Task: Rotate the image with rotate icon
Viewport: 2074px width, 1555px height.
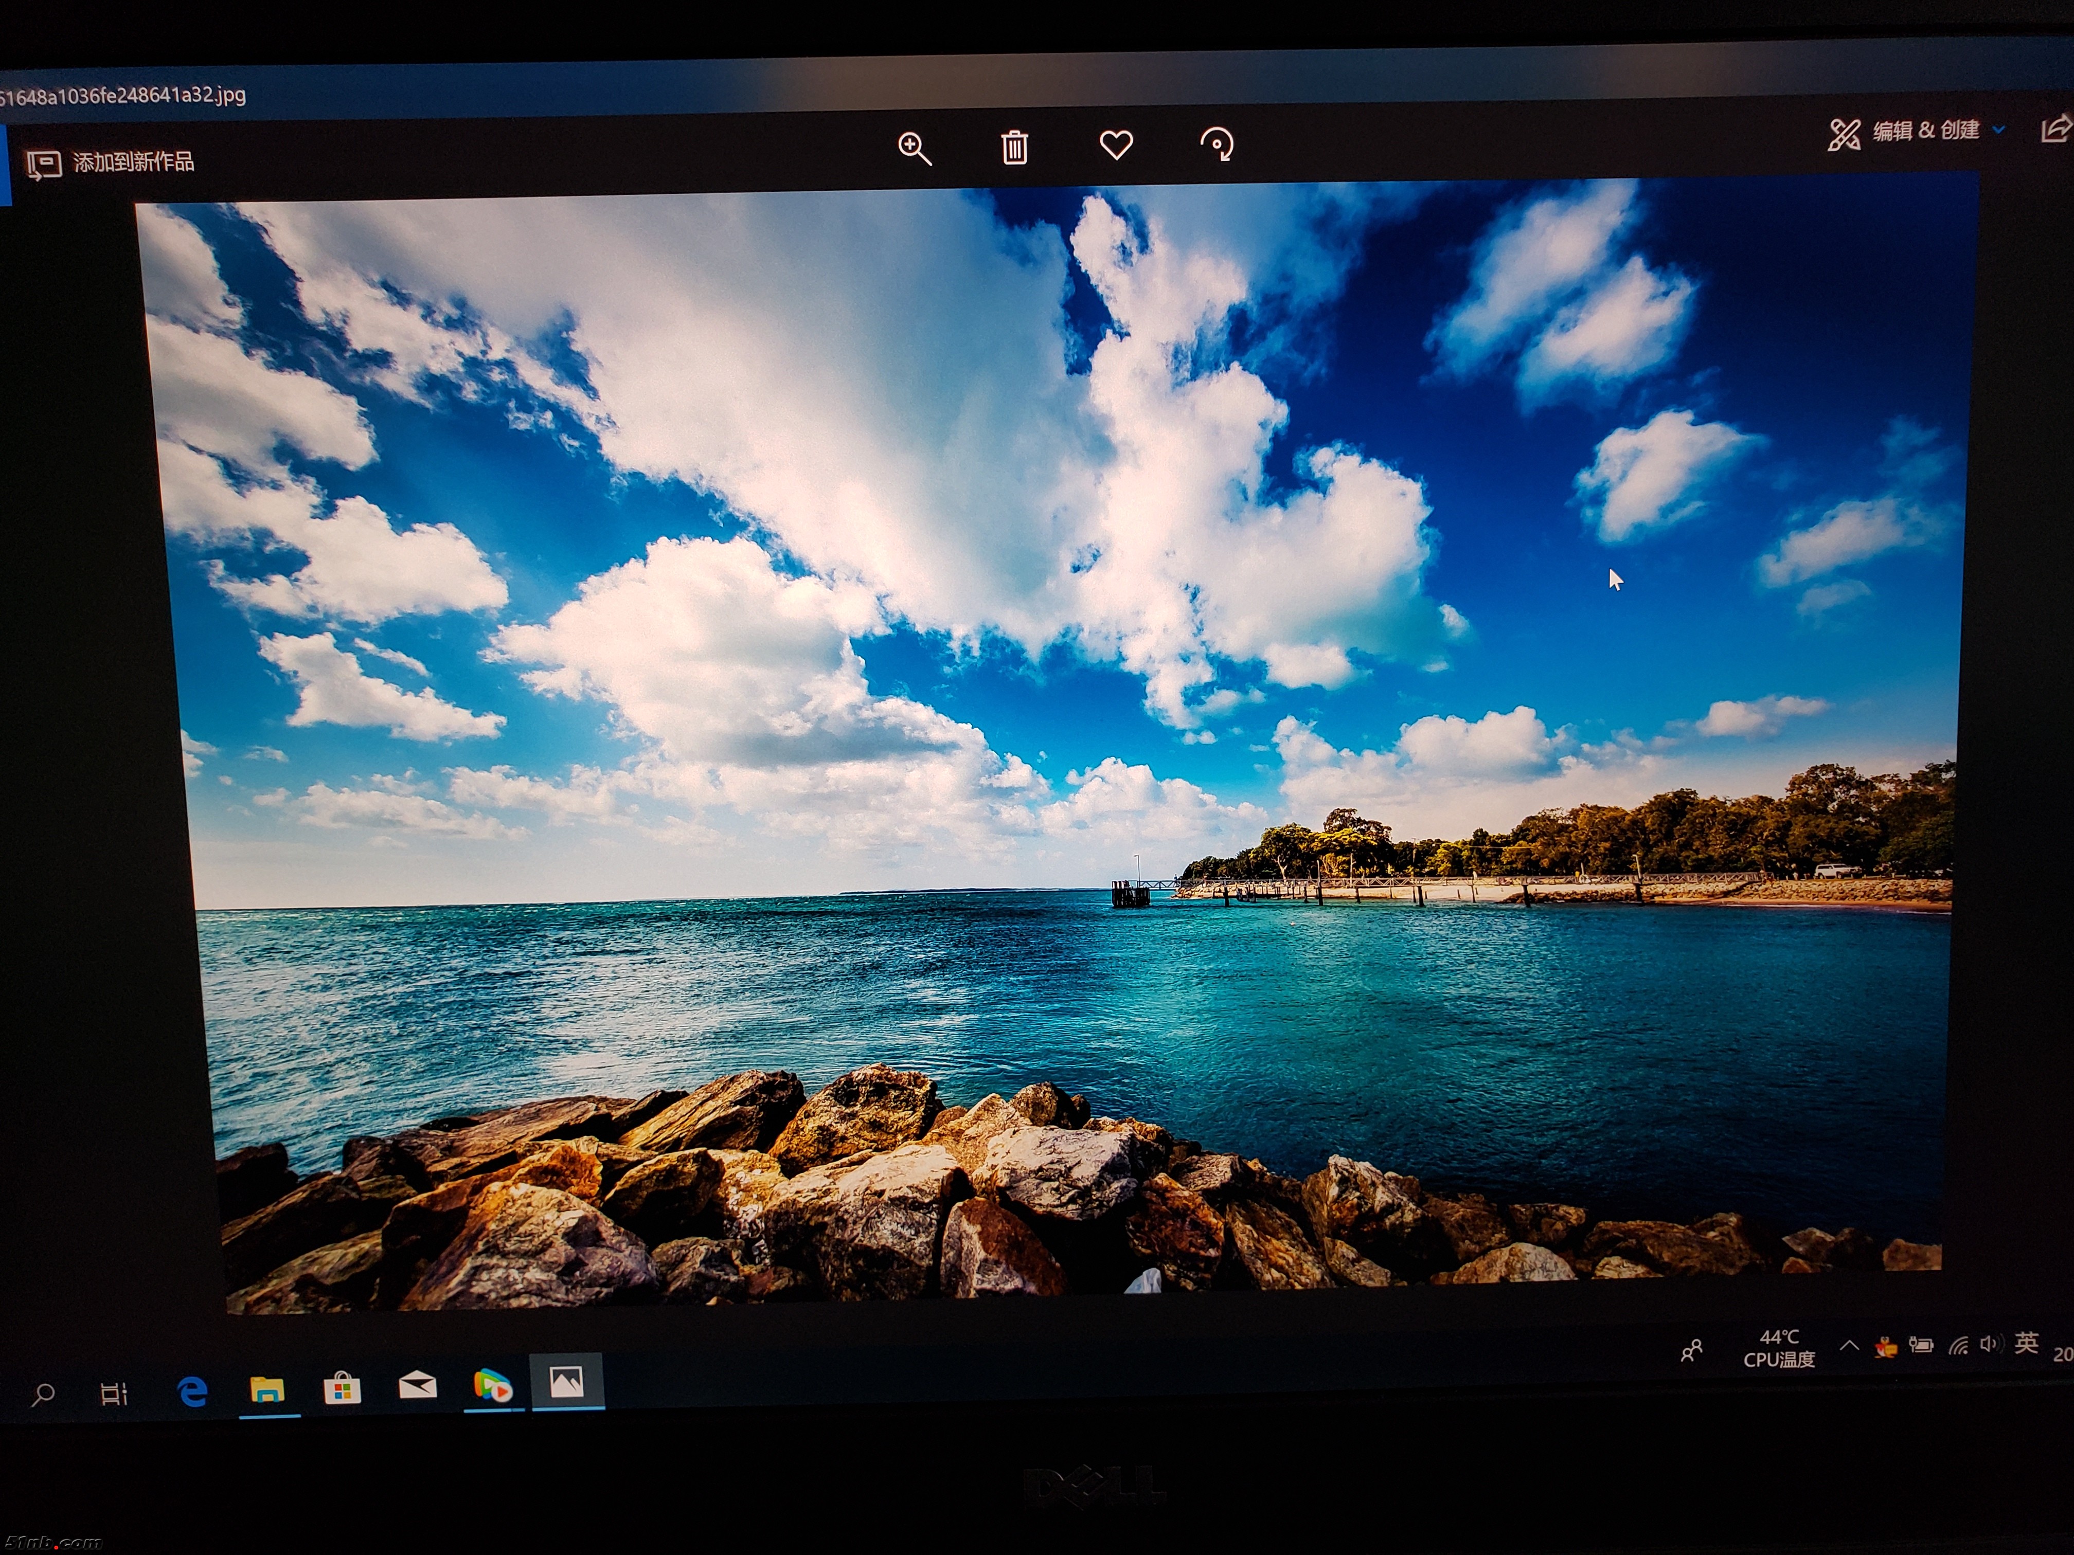Action: coord(1217,144)
